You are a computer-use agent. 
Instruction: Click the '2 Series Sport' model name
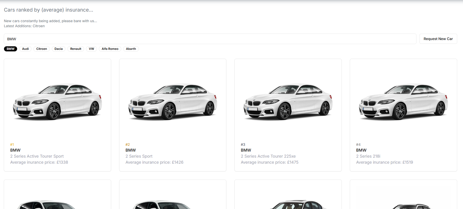139,156
